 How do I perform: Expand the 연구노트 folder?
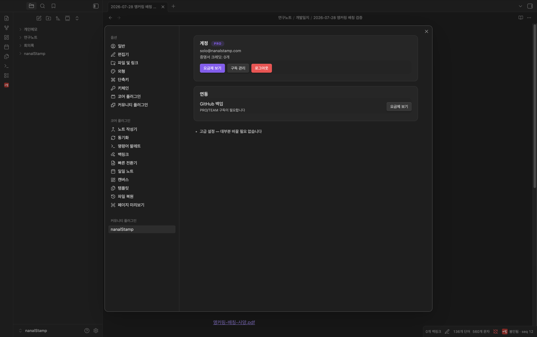click(x=30, y=37)
